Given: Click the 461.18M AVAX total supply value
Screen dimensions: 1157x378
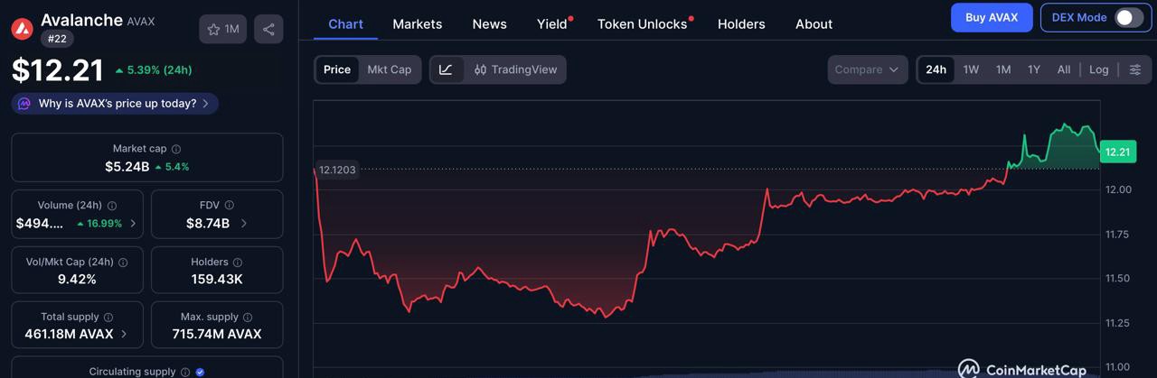Looking at the screenshot, I should click(69, 334).
